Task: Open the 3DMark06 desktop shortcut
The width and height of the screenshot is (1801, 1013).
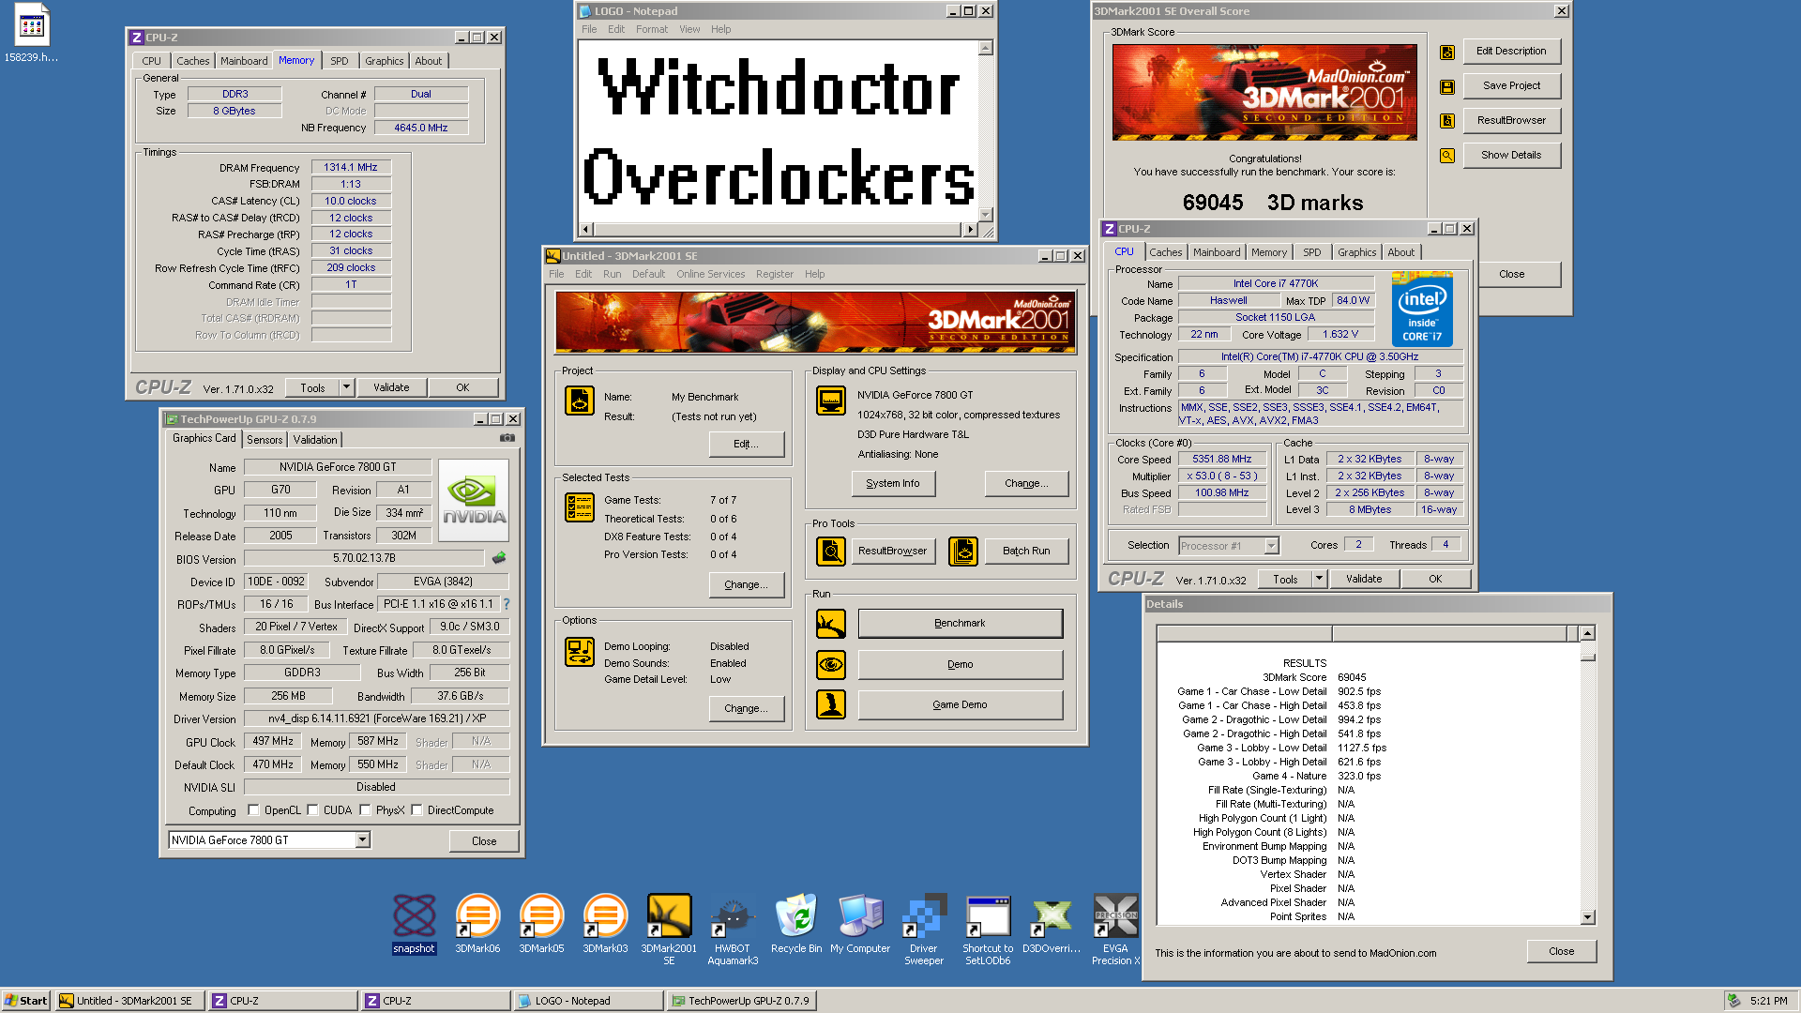Action: [x=477, y=923]
